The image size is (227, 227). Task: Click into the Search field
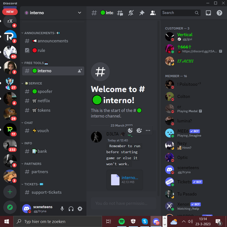coord(181,13)
